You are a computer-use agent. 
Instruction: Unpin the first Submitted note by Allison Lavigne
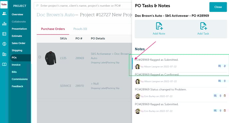(x=225, y=66)
